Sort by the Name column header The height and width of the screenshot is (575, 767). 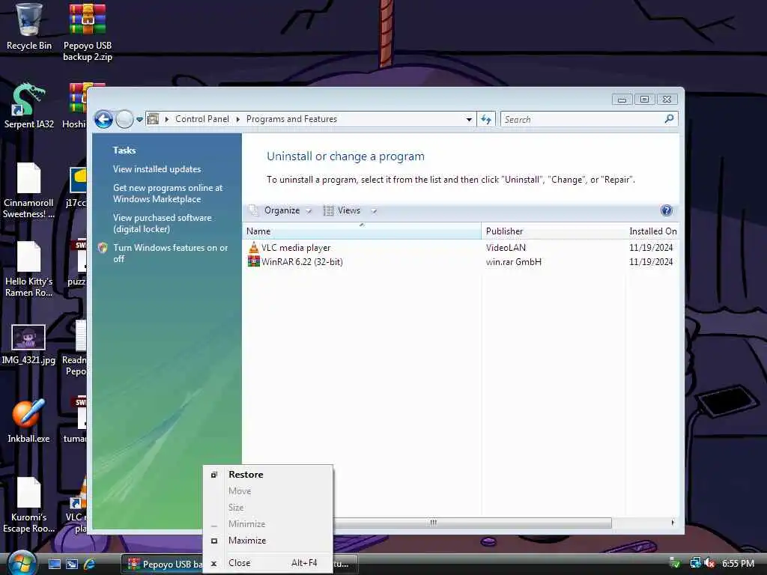point(362,231)
